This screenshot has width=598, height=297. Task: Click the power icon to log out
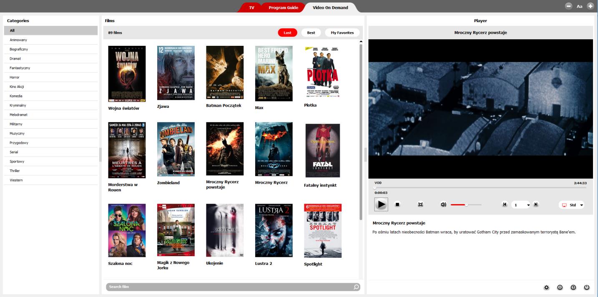coord(587,287)
